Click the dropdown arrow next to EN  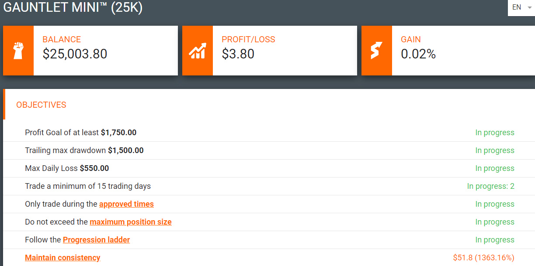[530, 8]
